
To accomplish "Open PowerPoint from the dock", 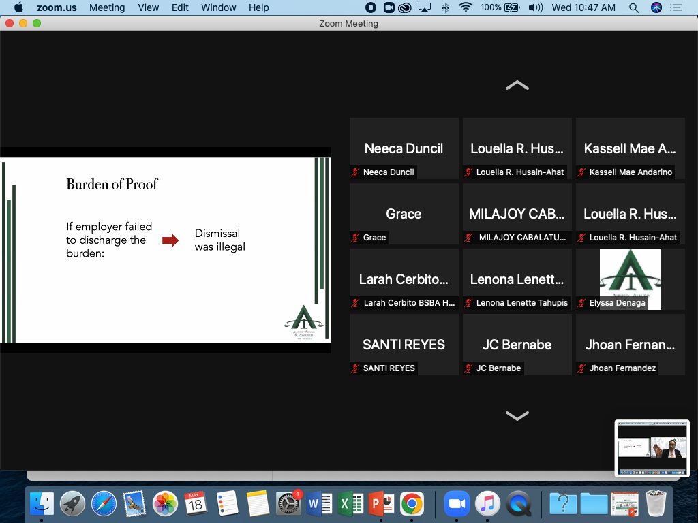I will pos(379,504).
